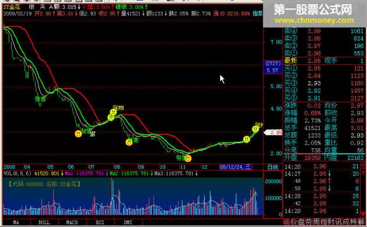This screenshot has width=367, height=227.
Task: Click the orange smiley marker below month 08 dip
Action: coord(129,142)
